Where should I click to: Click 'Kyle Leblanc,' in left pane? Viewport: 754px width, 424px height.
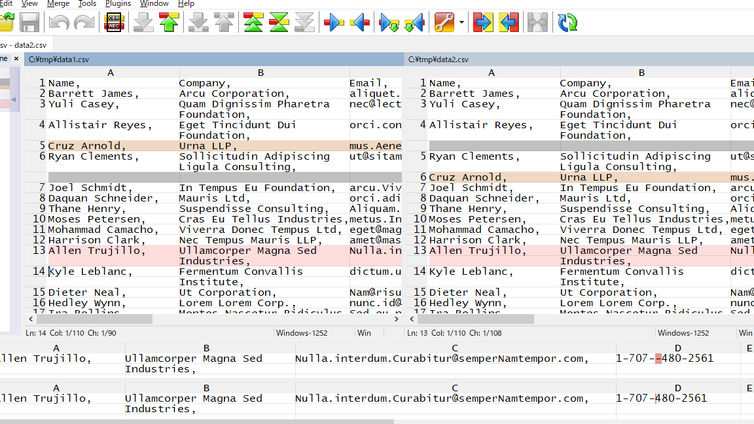point(90,272)
